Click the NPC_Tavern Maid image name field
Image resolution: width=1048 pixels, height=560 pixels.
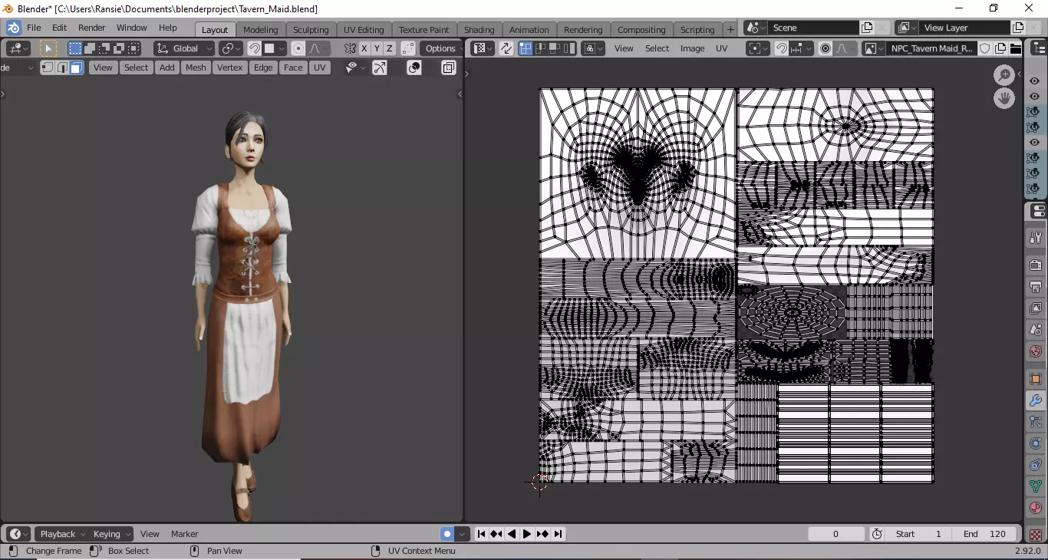pyautogui.click(x=931, y=48)
